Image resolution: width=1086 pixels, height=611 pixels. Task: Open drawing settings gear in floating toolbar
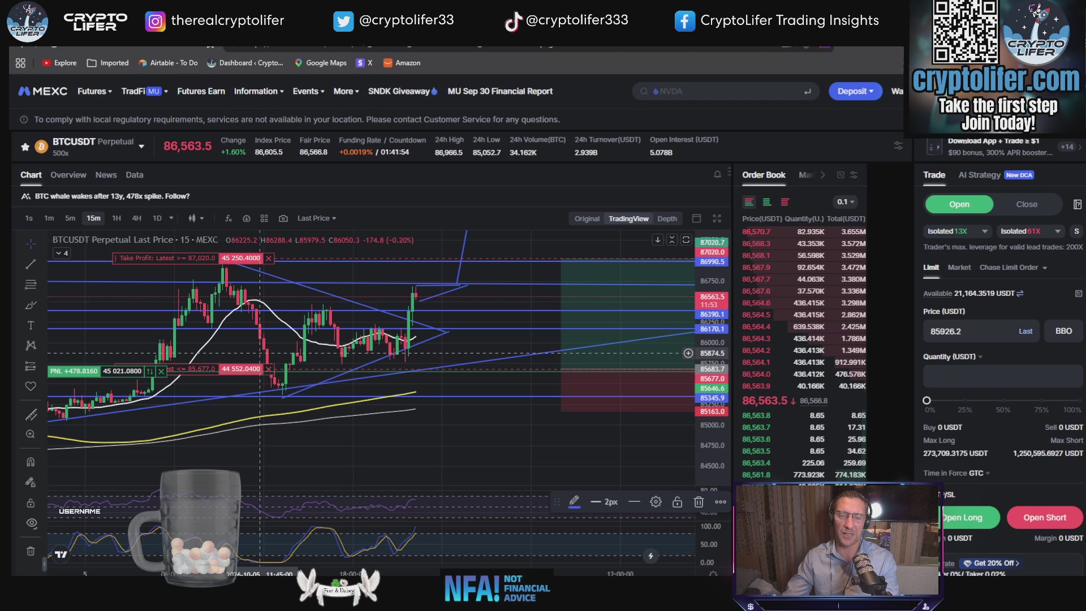click(x=656, y=502)
